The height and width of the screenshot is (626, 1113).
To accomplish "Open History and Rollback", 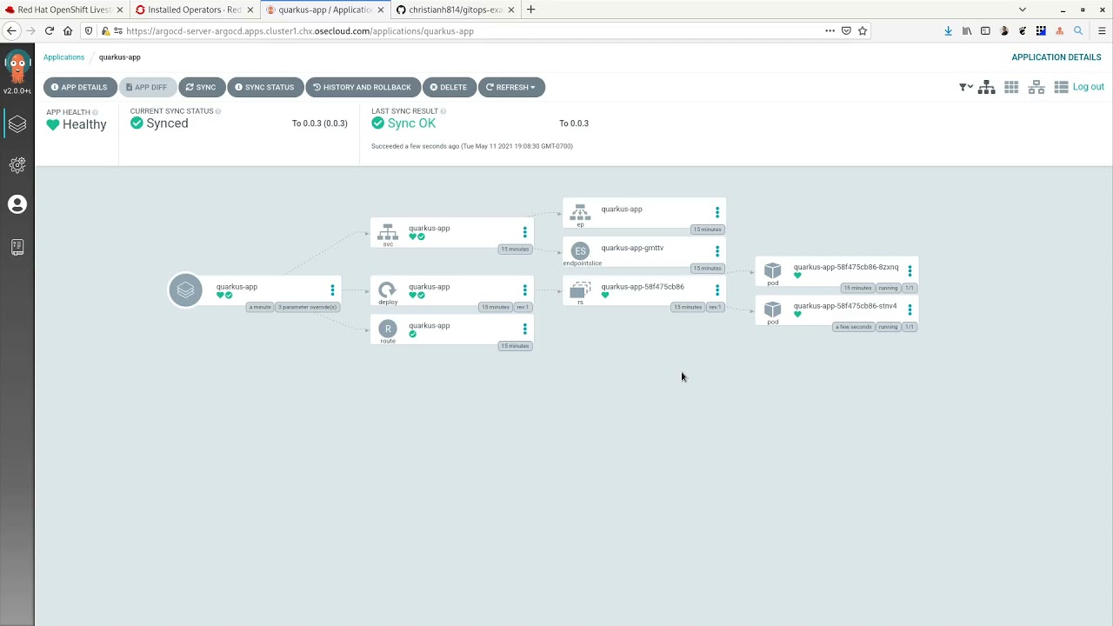I will (362, 87).
